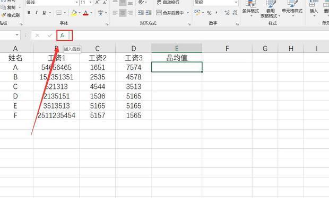Viewport: 329px width, 198px height.
Task: Apply percent style format
Action: pyautogui.click(x=209, y=13)
